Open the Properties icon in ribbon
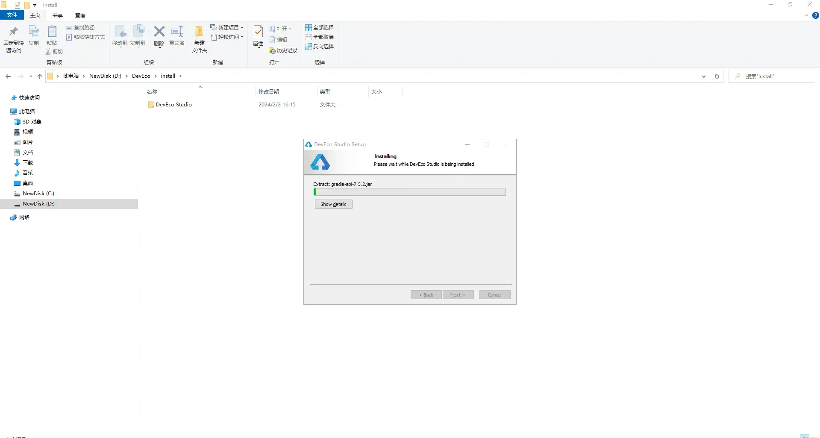820x438 pixels. [x=258, y=32]
